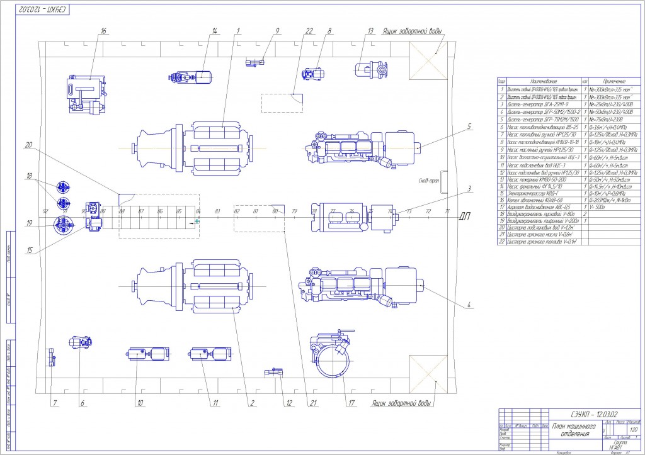Click the main engine drawing marked by callout 2
645x455 pixels.
coord(193,286)
